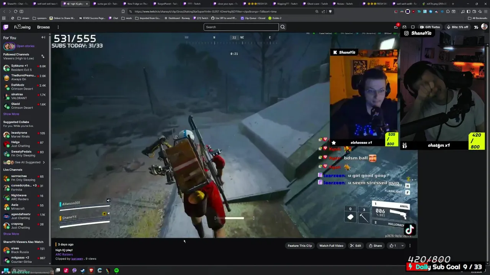Switch to the Browse tab
The image size is (490, 275).
(x=43, y=27)
